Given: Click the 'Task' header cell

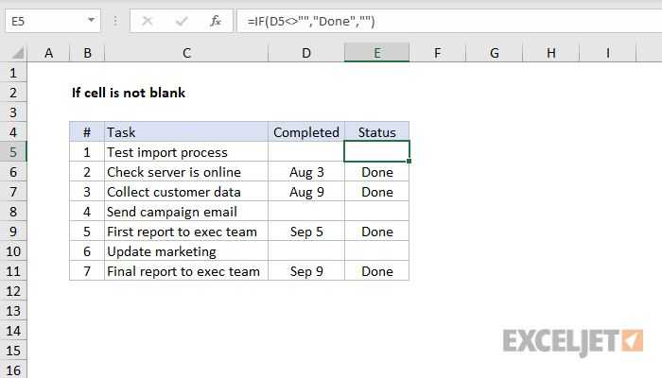Looking at the screenshot, I should 186,132.
